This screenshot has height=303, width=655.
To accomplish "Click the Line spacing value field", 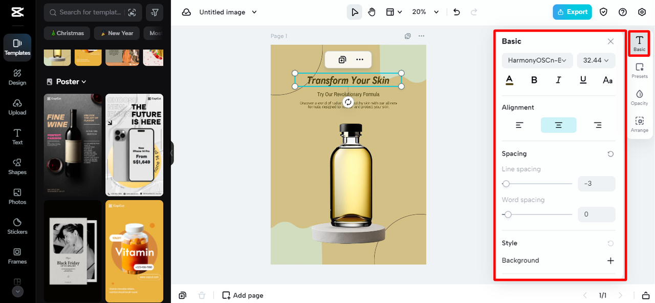I will click(x=597, y=183).
